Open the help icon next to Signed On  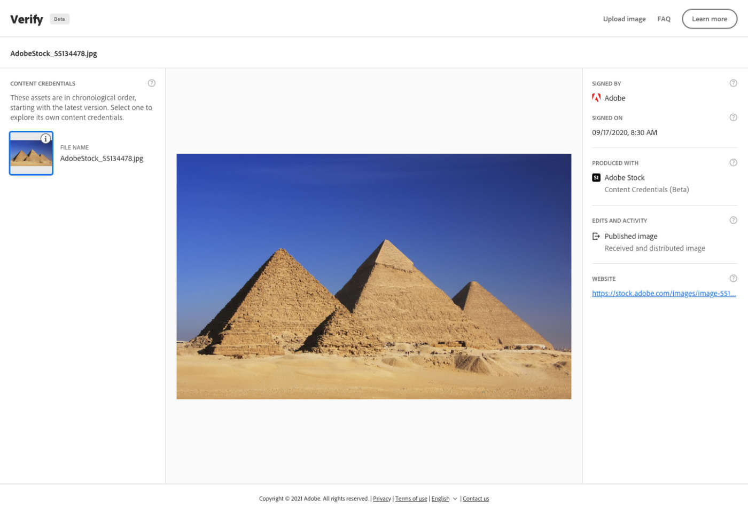733,117
